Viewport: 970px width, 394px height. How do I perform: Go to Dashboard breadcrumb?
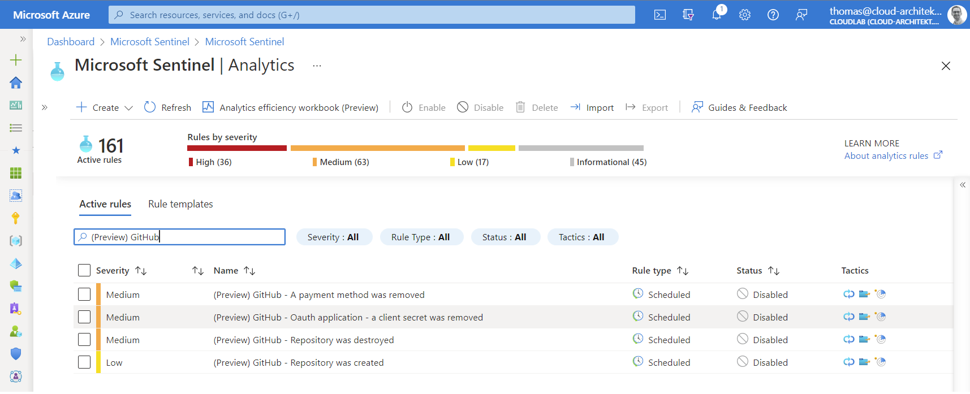point(71,42)
